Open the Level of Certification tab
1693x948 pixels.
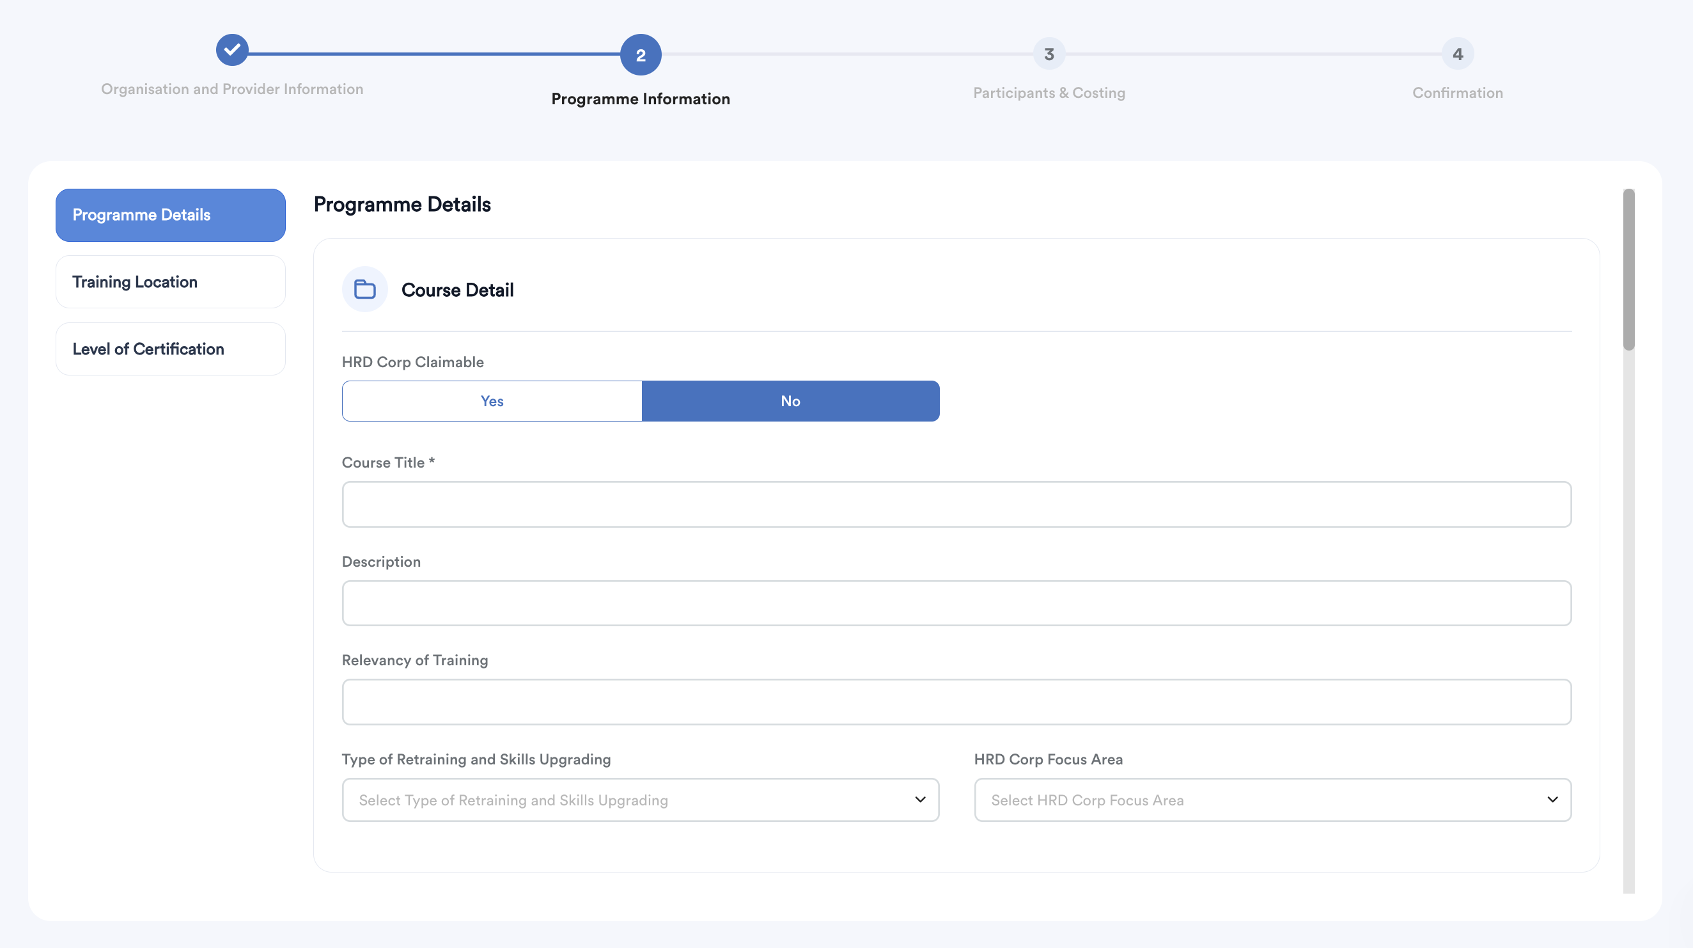coord(170,349)
